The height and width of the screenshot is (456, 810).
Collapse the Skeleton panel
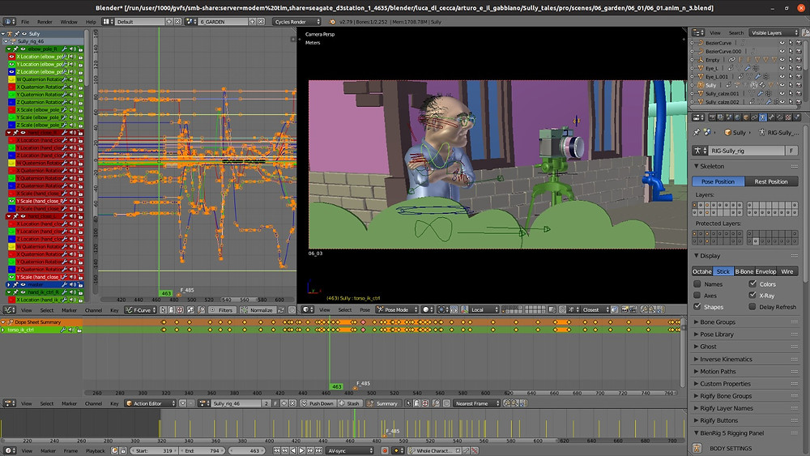coord(697,166)
